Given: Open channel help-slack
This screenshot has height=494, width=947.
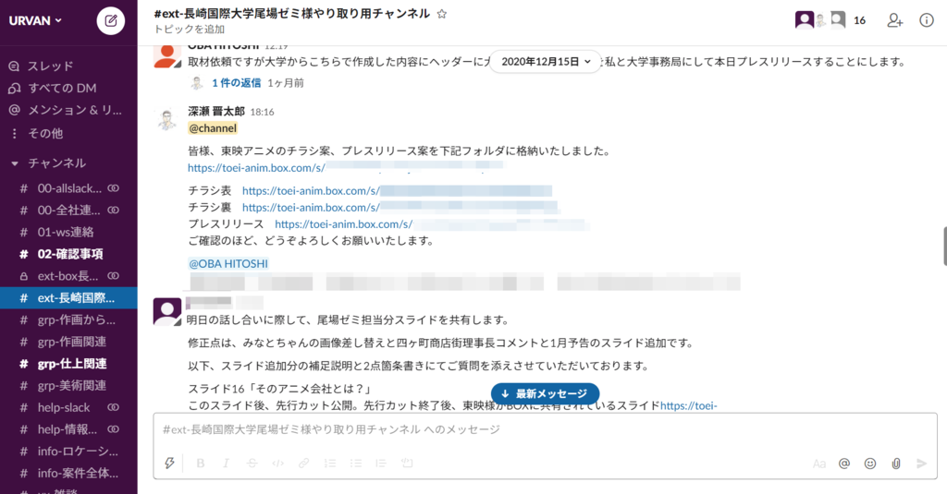Looking at the screenshot, I should click(x=68, y=407).
